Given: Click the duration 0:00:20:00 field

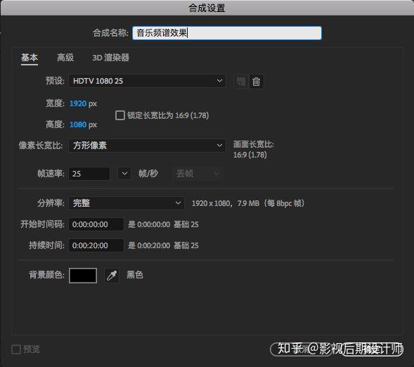Looking at the screenshot, I should click(x=96, y=245).
